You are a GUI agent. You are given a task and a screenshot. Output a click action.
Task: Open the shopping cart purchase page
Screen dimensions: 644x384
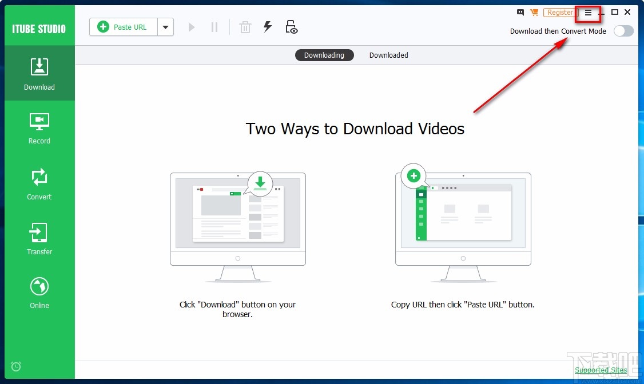535,12
